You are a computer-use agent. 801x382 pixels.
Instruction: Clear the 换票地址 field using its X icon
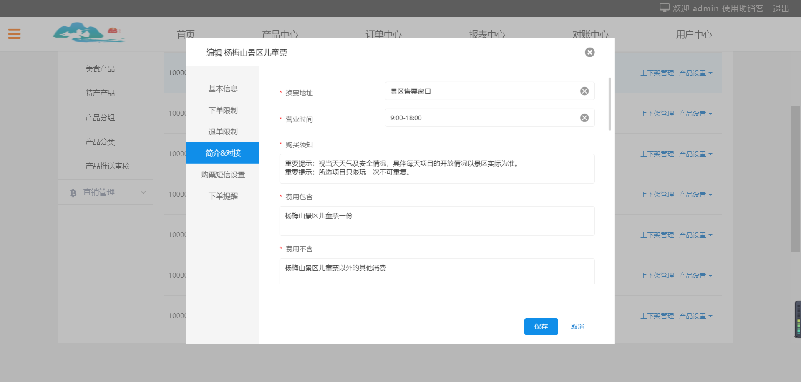(584, 91)
